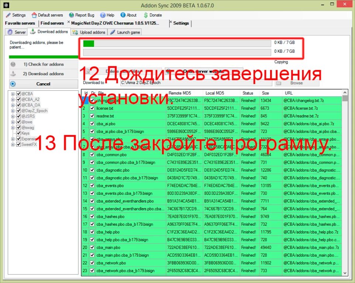Image resolution: width=355 pixels, height=283 pixels.
Task: Open Settings pencil icon in toolbar
Action: [x=8, y=15]
